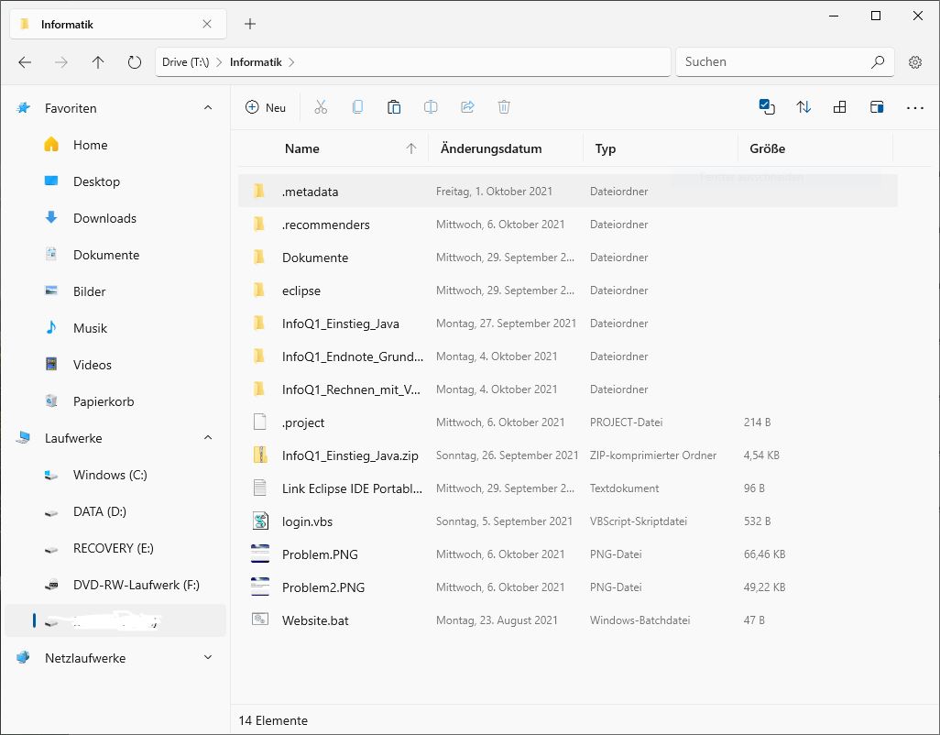
Task: Toggle the preview pane icon
Action: click(877, 107)
